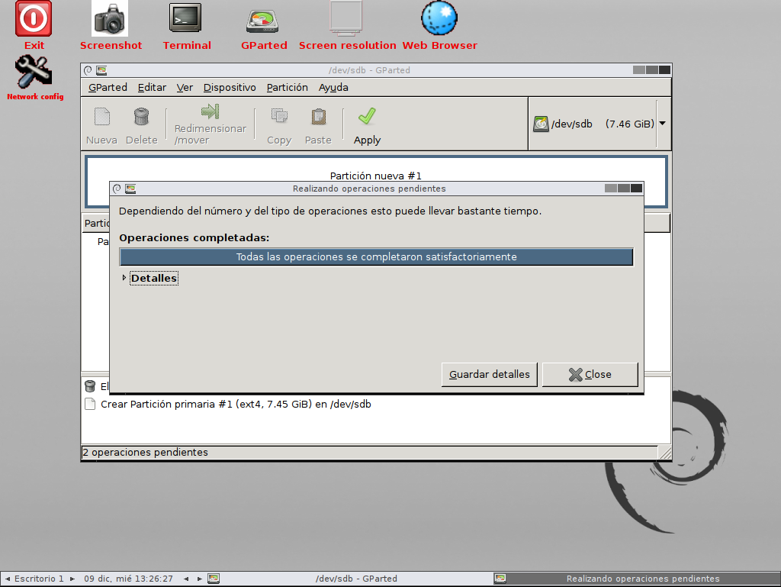Click the new document icon beside Crear Partición
This screenshot has height=587, width=781.
click(90, 404)
